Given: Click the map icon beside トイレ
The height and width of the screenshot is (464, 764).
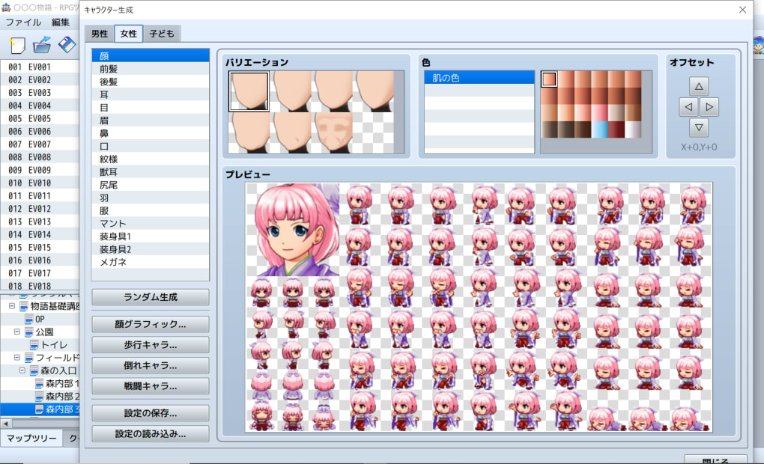Looking at the screenshot, I should 34,345.
